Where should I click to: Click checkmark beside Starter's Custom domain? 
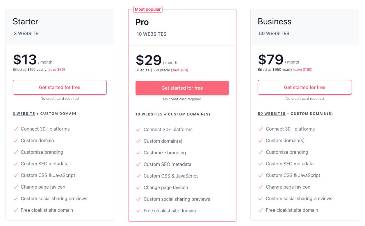(x=16, y=141)
